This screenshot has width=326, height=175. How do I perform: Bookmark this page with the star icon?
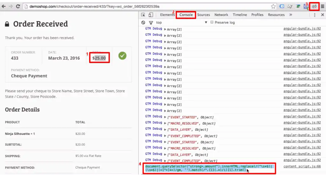(x=273, y=6)
